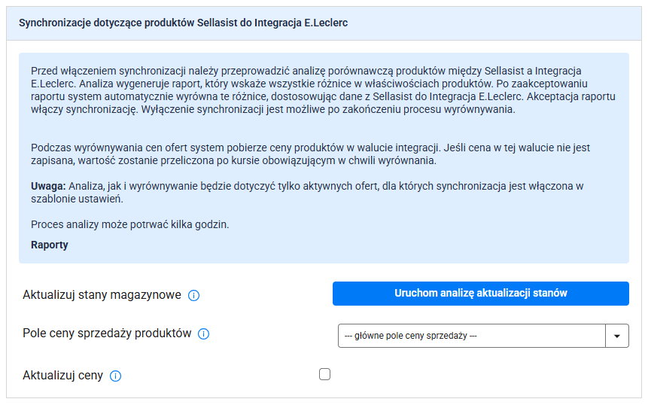
Task: Click 'Proces analizy może potrwać kilka godzin' text
Action: tap(129, 224)
